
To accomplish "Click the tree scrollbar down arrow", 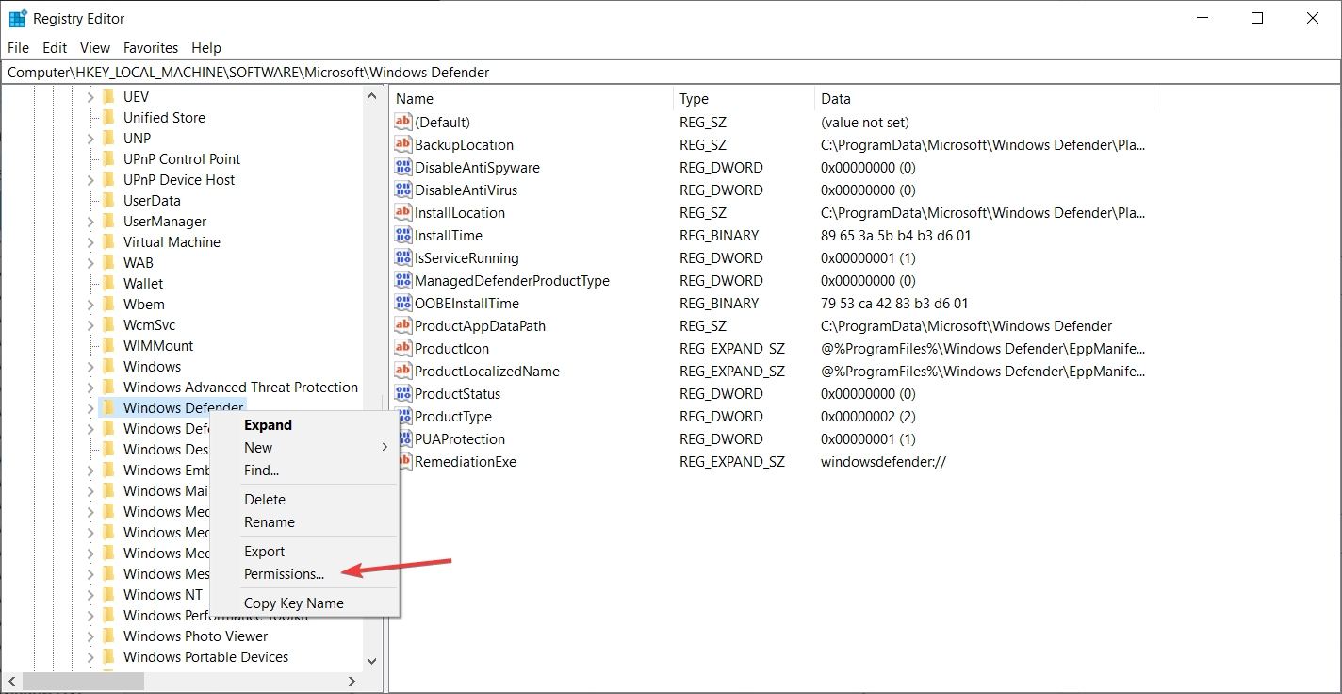I will [x=371, y=661].
